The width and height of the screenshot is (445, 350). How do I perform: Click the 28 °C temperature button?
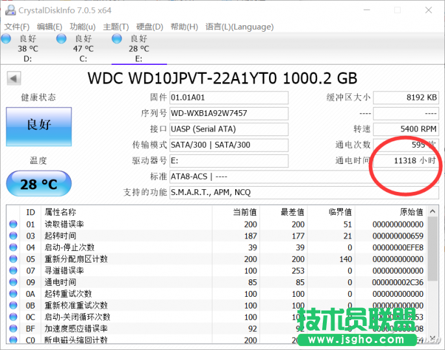38,184
